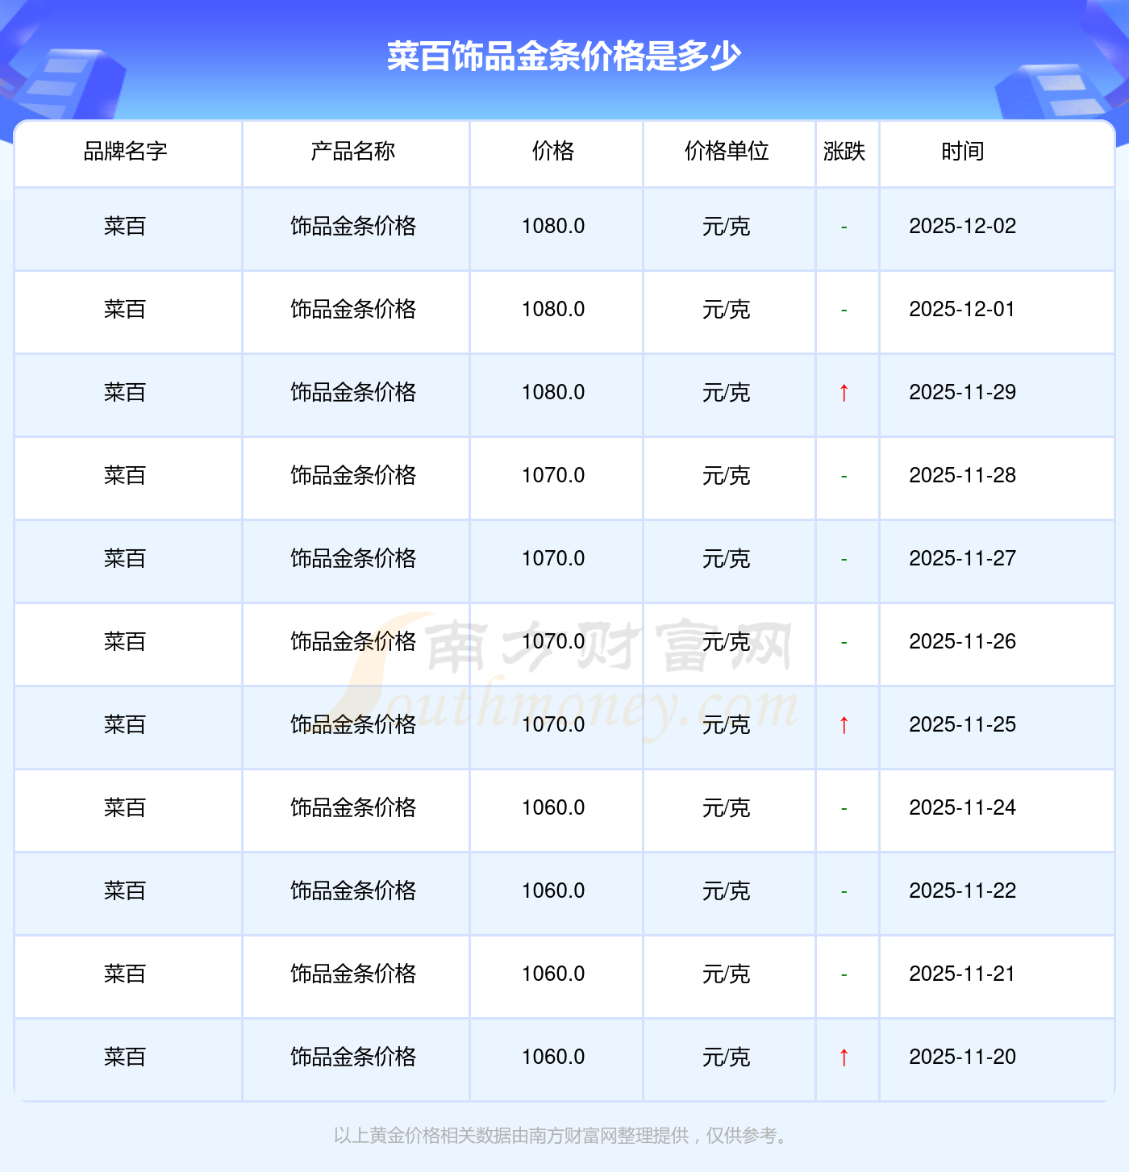Click the green dash in 2025-11-28 row
This screenshot has width=1129, height=1172.
click(844, 477)
